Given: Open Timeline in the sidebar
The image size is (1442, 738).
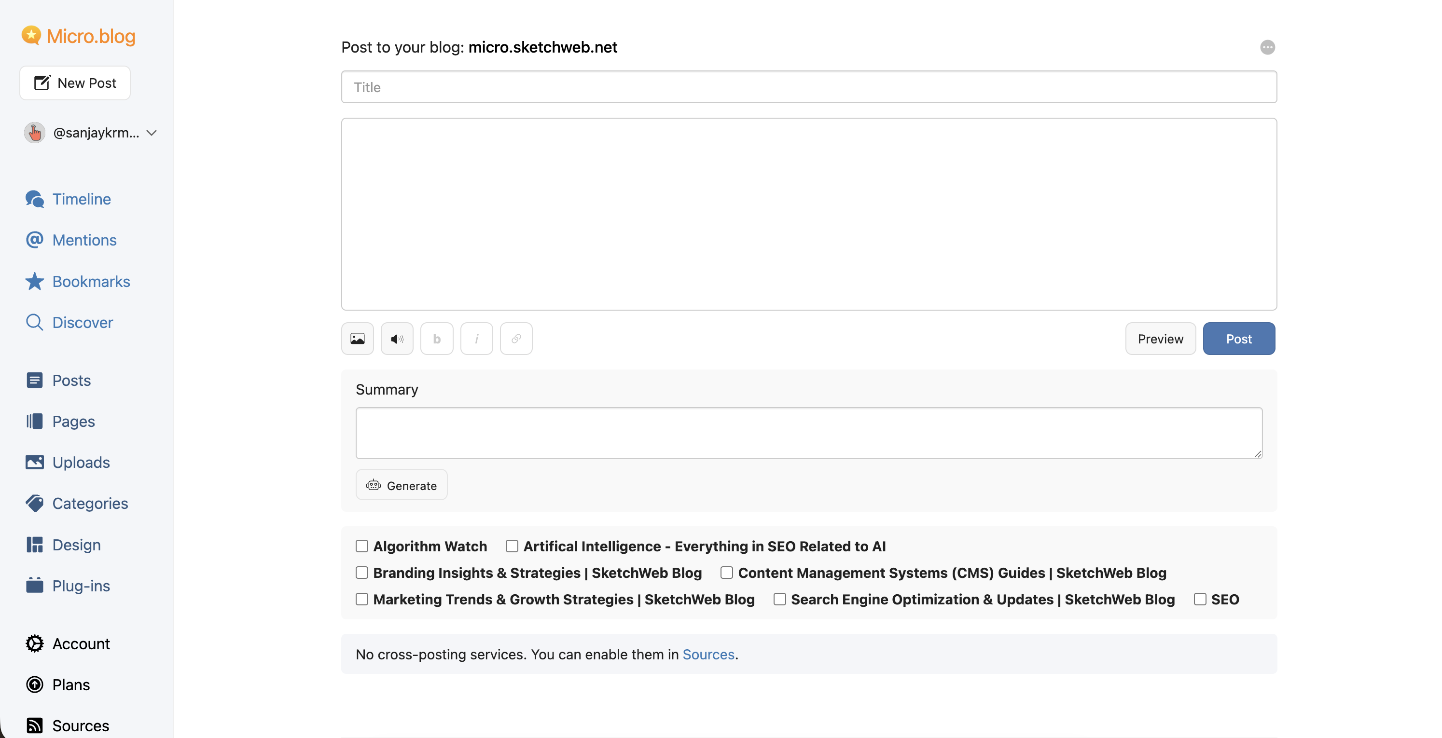Looking at the screenshot, I should [x=81, y=199].
